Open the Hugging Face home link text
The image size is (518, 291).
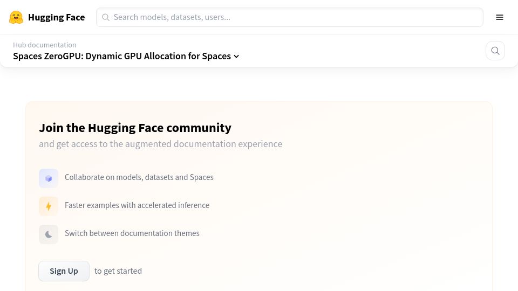pyautogui.click(x=57, y=17)
